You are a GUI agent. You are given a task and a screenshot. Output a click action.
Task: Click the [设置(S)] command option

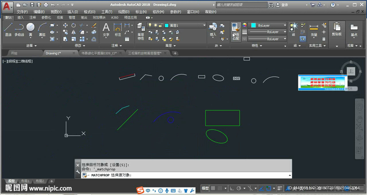pyautogui.click(x=119, y=165)
